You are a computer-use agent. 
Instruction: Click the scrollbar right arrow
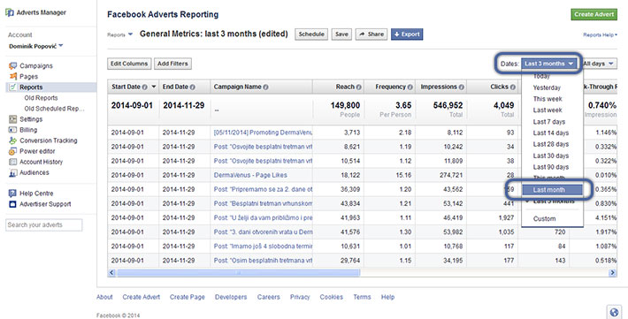tap(612, 272)
